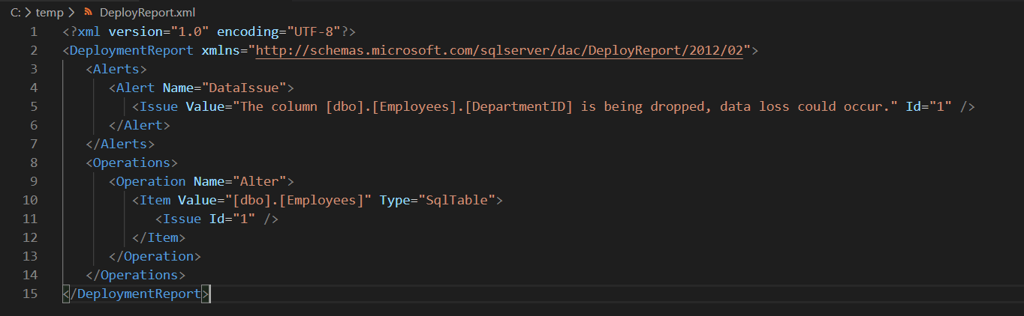The height and width of the screenshot is (316, 1024).
Task: Click the C: drive breadcrumb
Action: 15,13
